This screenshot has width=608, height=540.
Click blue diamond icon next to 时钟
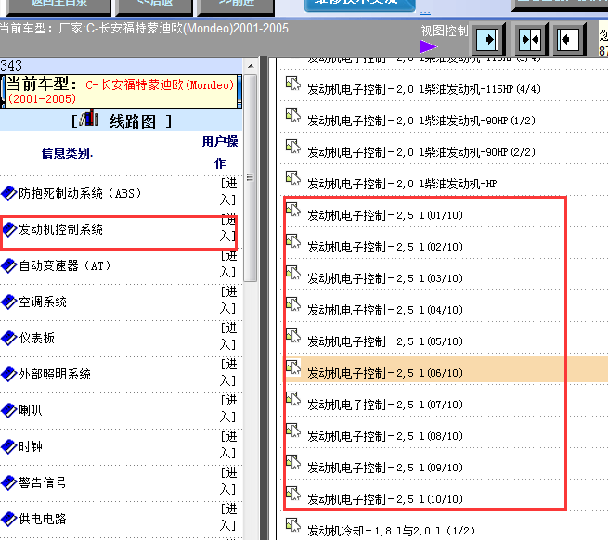pos(8,446)
